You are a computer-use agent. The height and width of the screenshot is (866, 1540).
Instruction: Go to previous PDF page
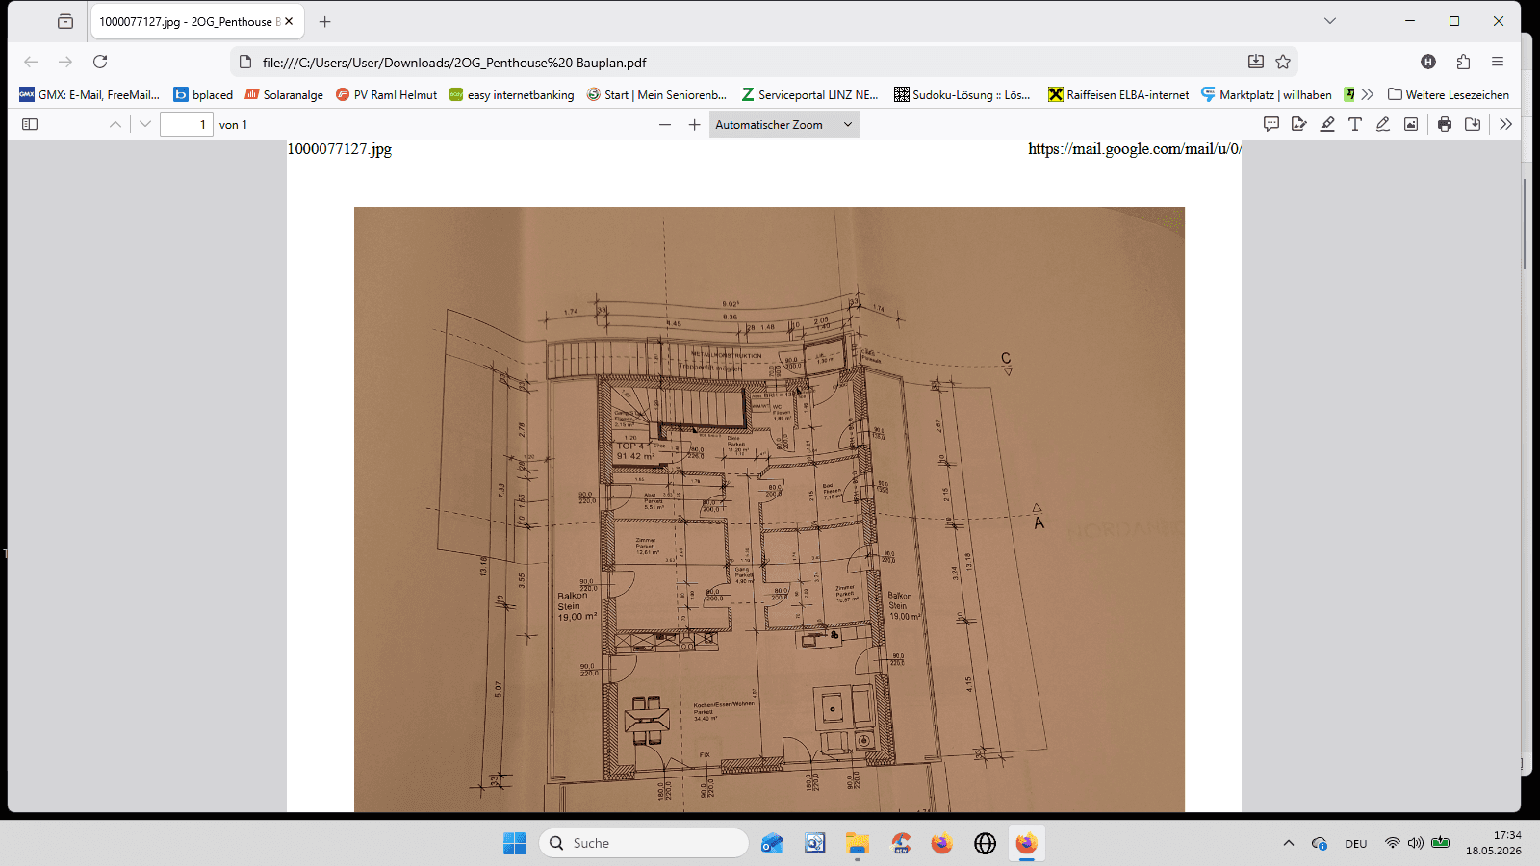click(115, 124)
